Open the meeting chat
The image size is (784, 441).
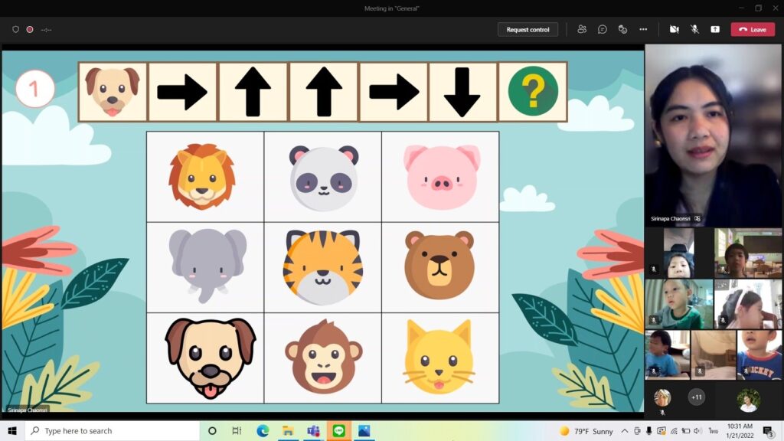point(603,29)
